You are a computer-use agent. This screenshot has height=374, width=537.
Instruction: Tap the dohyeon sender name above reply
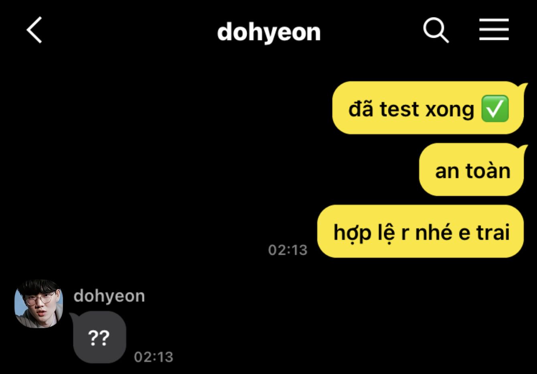(x=109, y=296)
